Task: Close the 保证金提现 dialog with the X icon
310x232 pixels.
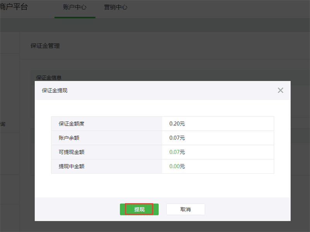Action: click(281, 90)
